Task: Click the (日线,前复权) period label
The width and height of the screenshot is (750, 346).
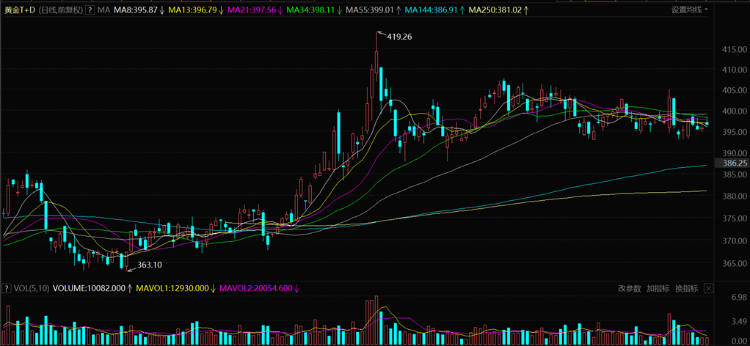Action: pyautogui.click(x=59, y=10)
